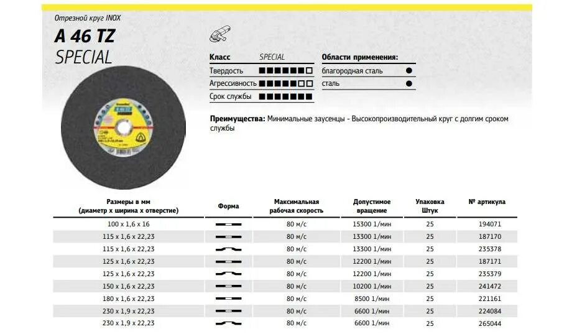
Task: Click the Класс label
Action: [x=219, y=57]
